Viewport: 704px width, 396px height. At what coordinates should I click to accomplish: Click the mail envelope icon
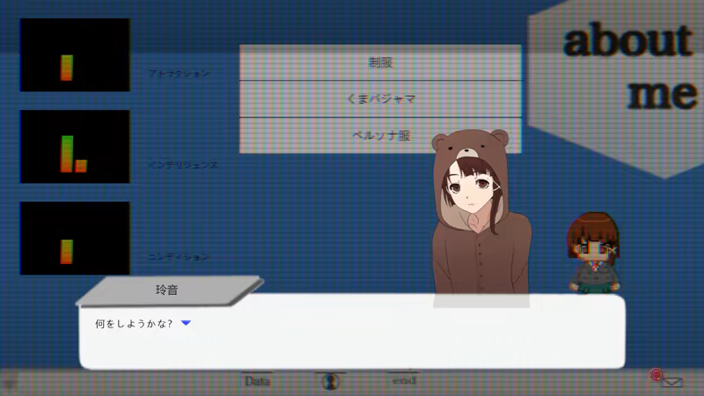[x=673, y=382]
